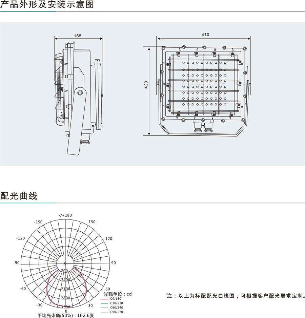Select the C90/270 legend entry

(x=117, y=312)
